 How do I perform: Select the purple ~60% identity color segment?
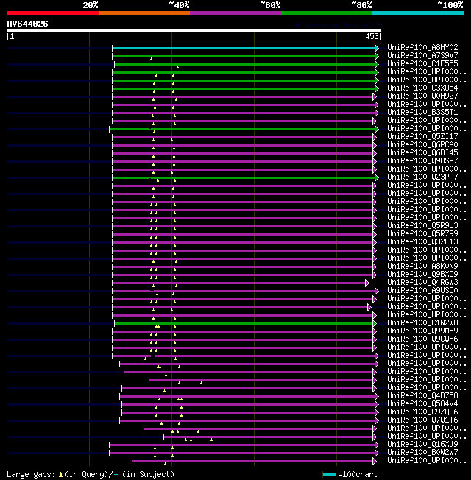pyautogui.click(x=235, y=13)
